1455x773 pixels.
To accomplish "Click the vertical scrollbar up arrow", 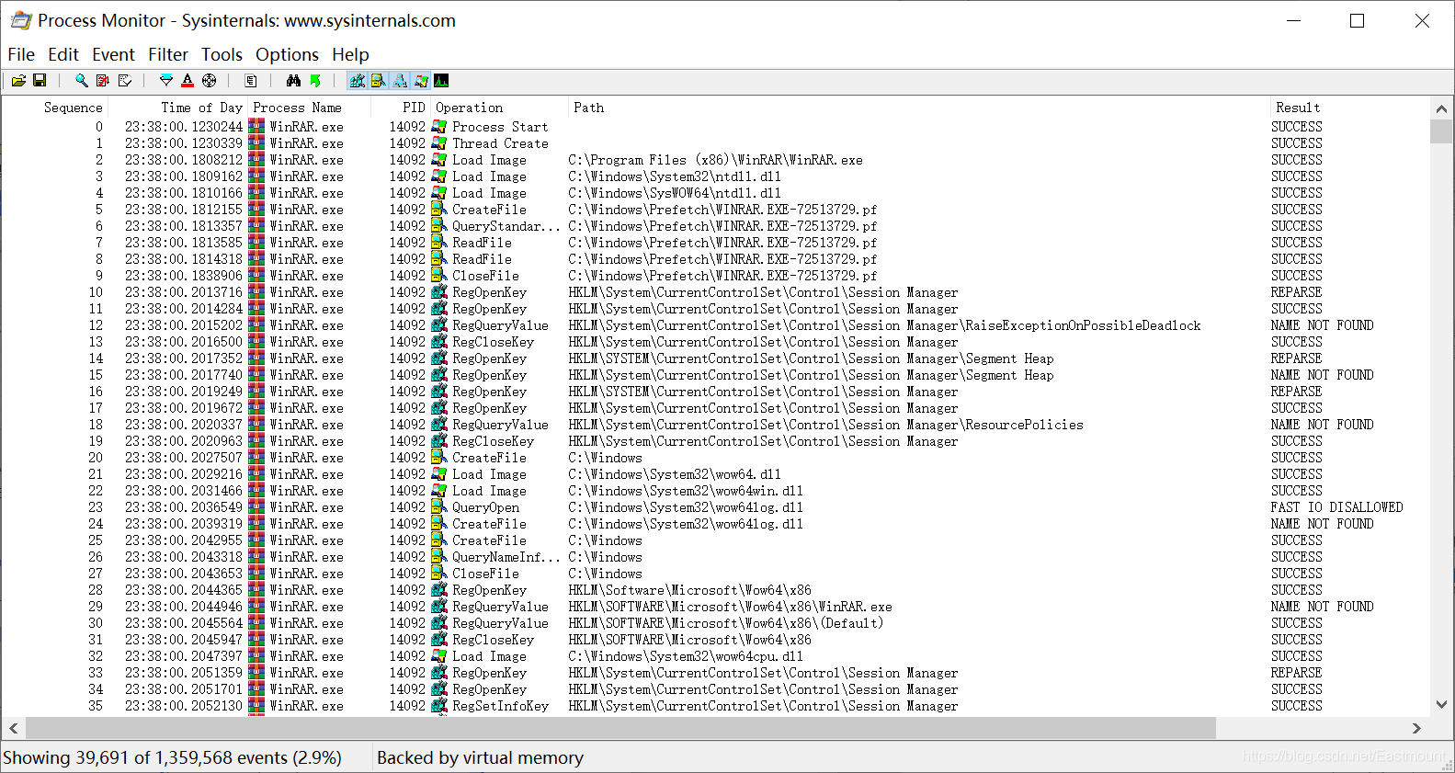I will [1441, 108].
